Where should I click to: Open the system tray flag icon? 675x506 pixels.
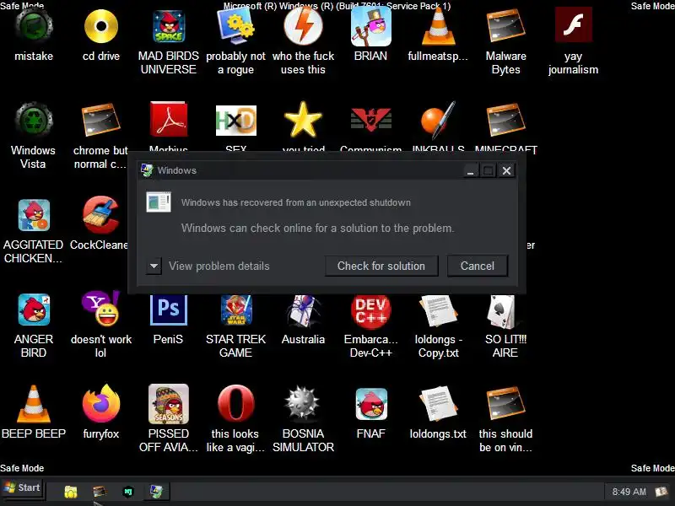click(661, 492)
